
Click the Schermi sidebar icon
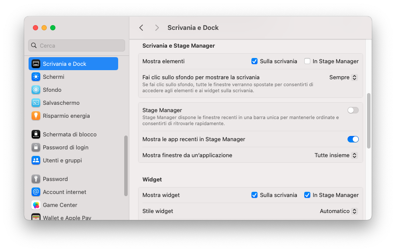pyautogui.click(x=36, y=77)
